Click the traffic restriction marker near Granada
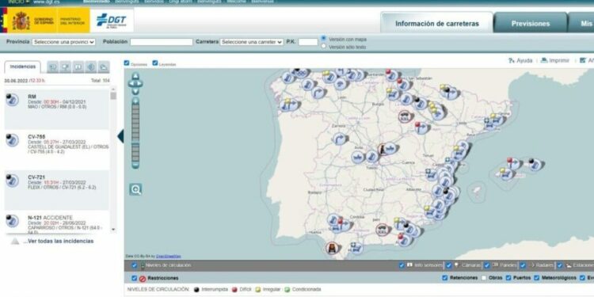 click(383, 230)
